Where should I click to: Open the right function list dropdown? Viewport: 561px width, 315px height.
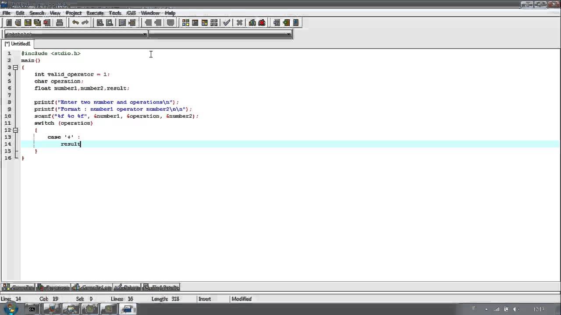288,34
